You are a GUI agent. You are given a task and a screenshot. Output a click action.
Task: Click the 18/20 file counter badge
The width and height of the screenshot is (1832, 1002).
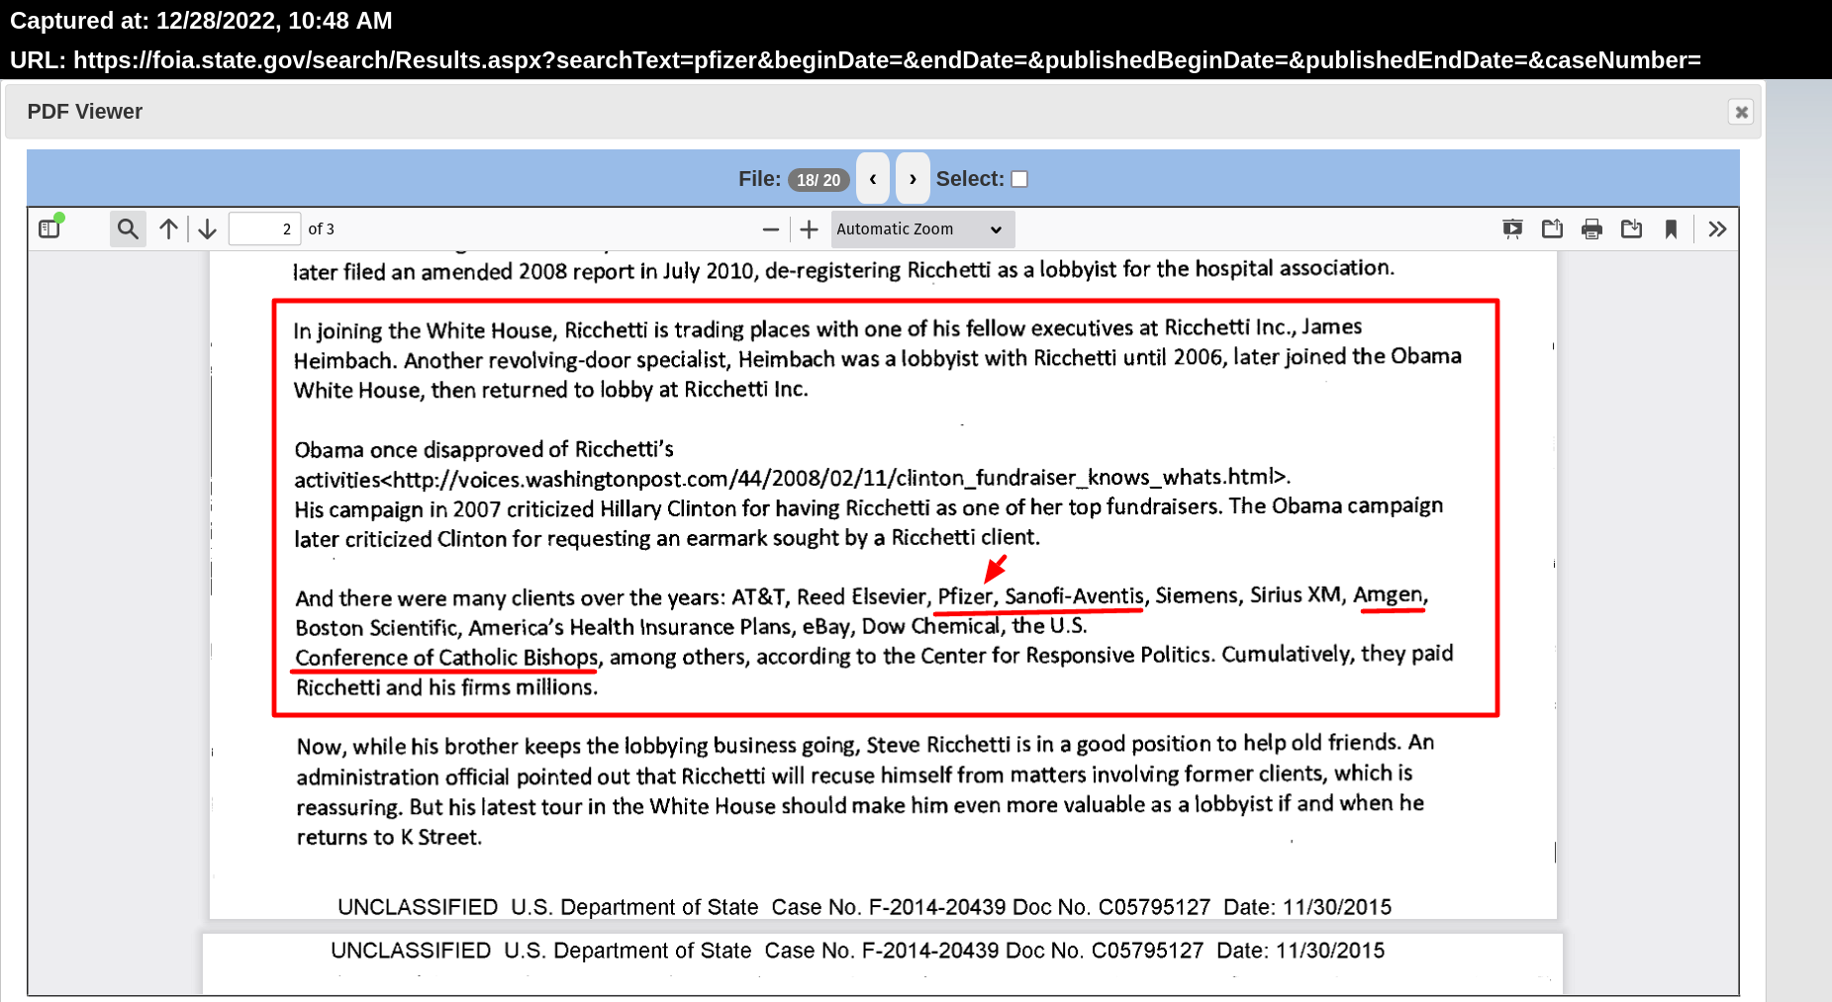pos(819,180)
